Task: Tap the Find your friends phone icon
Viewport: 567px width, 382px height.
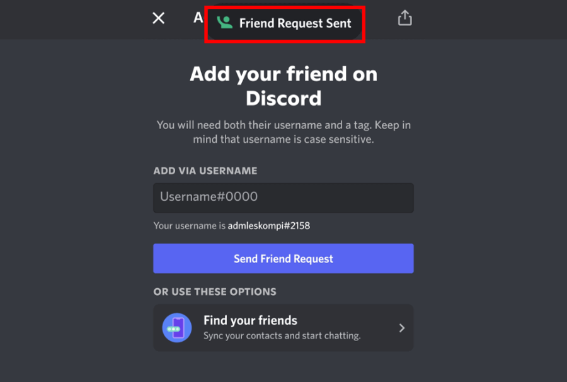Action: click(177, 327)
